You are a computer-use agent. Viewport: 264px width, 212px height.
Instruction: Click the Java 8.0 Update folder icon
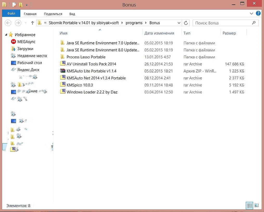[62, 50]
